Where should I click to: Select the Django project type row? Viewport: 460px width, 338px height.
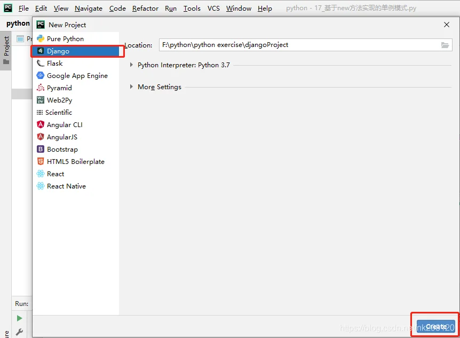[77, 51]
